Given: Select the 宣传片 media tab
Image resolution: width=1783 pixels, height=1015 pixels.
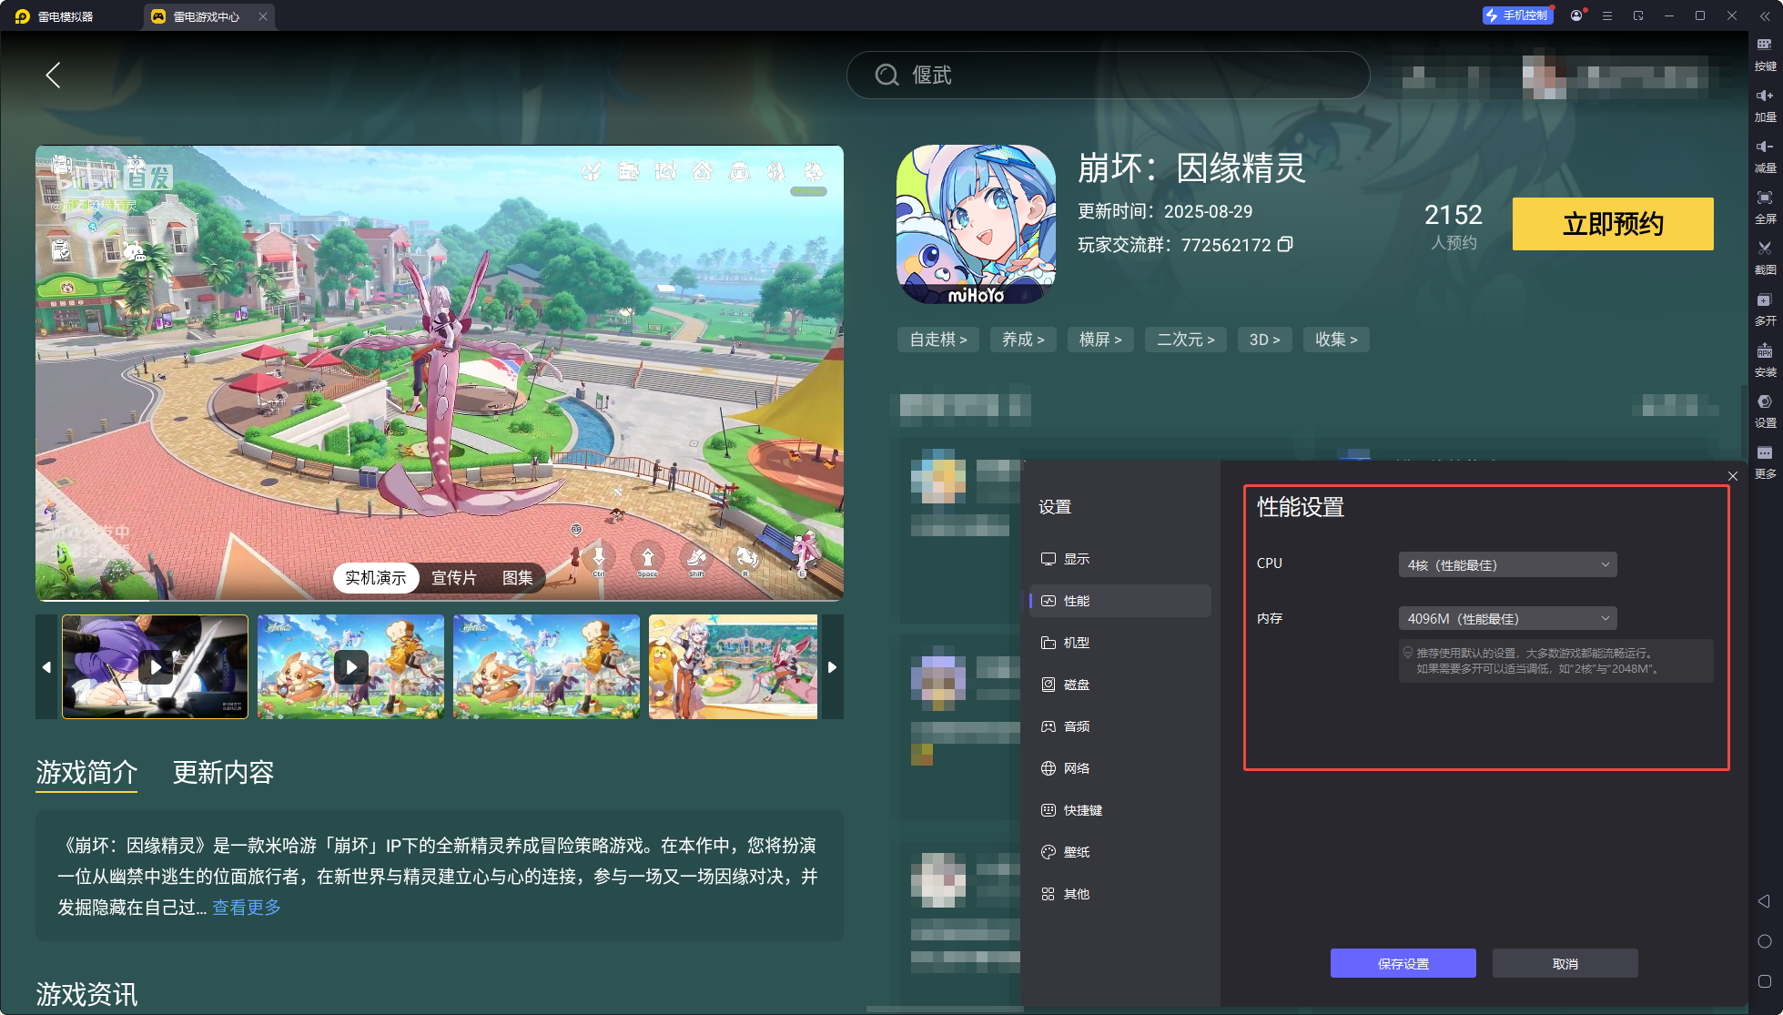Looking at the screenshot, I should (x=454, y=578).
